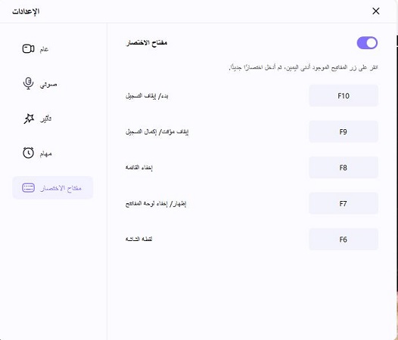The image size is (398, 340).
Task: Click the microphone icon for audio settings
Action: (28, 83)
